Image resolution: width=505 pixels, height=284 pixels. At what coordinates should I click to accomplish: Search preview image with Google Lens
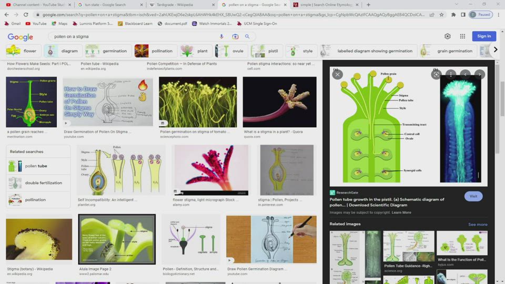click(436, 75)
